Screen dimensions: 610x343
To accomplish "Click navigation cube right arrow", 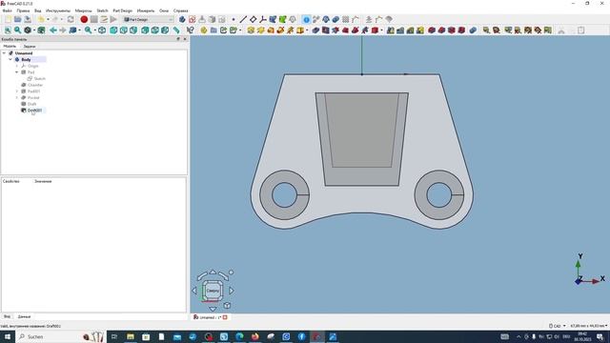I will pyautogui.click(x=232, y=291).
